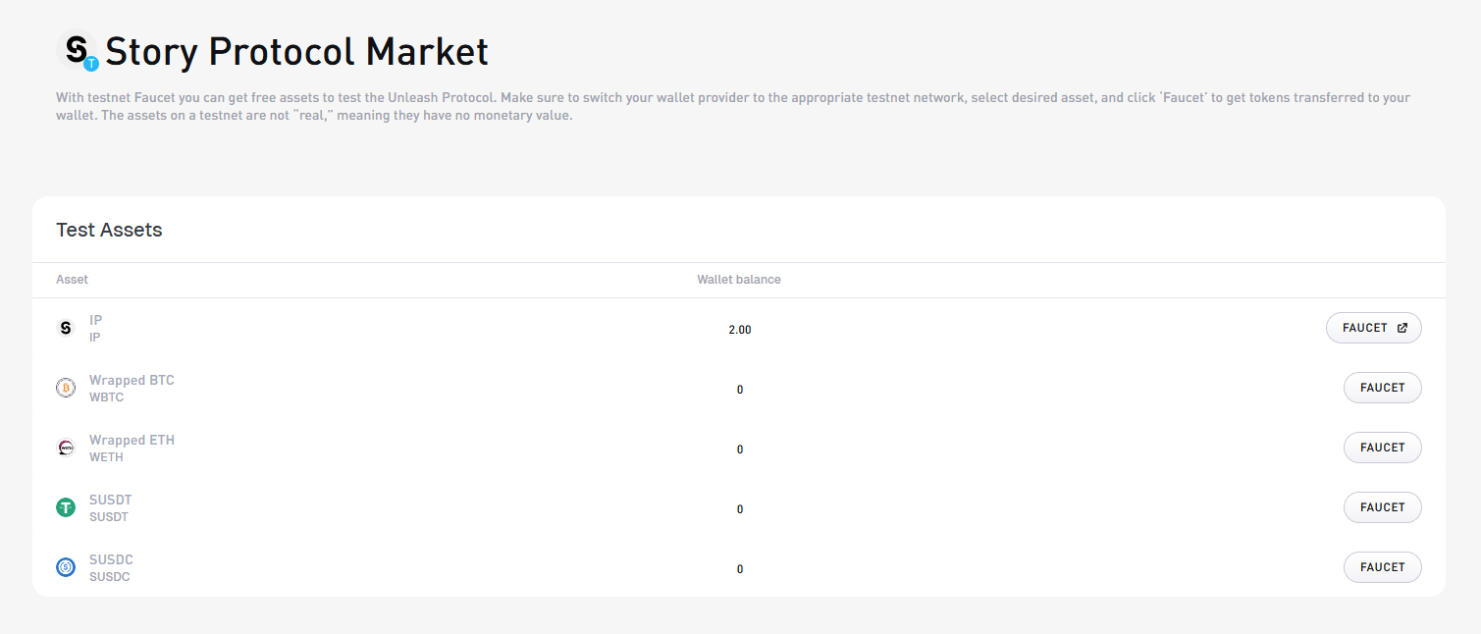This screenshot has height=634, width=1481.
Task: Click the green SUSDT token icon
Action: 66,508
